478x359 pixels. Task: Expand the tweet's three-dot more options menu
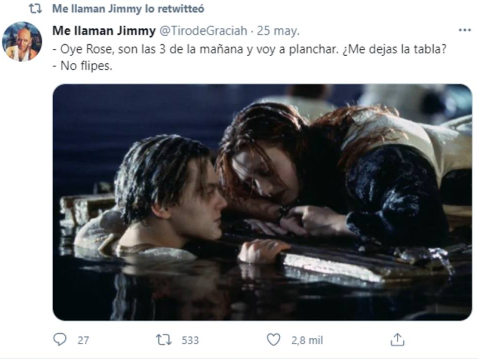464,30
